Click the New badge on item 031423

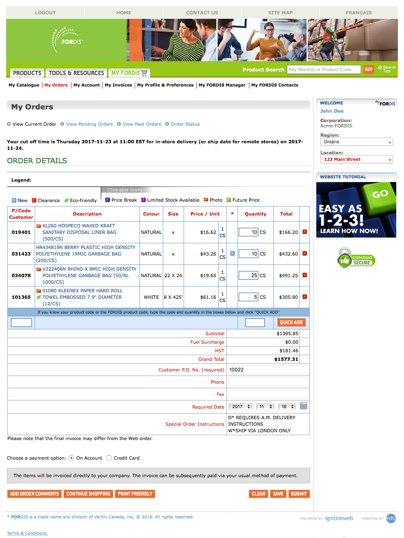(232, 253)
